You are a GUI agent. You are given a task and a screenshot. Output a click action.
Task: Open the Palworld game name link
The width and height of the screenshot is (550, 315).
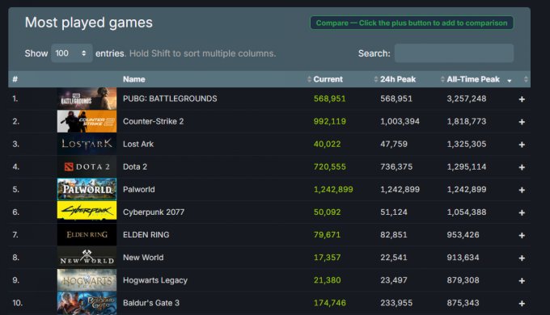pos(139,190)
